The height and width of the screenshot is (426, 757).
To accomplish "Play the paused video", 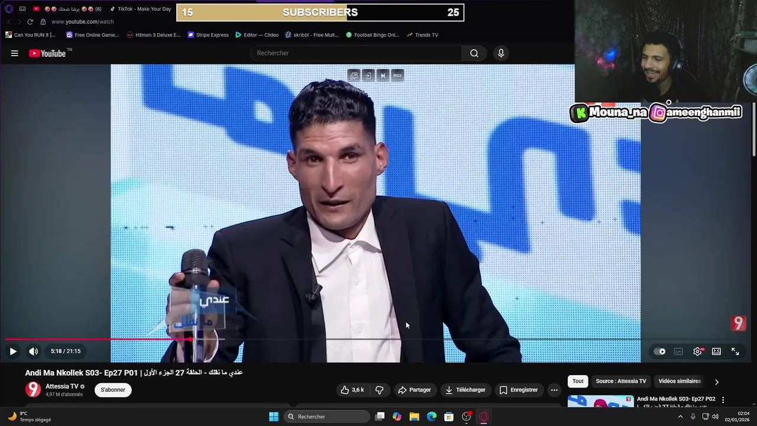I will (13, 351).
